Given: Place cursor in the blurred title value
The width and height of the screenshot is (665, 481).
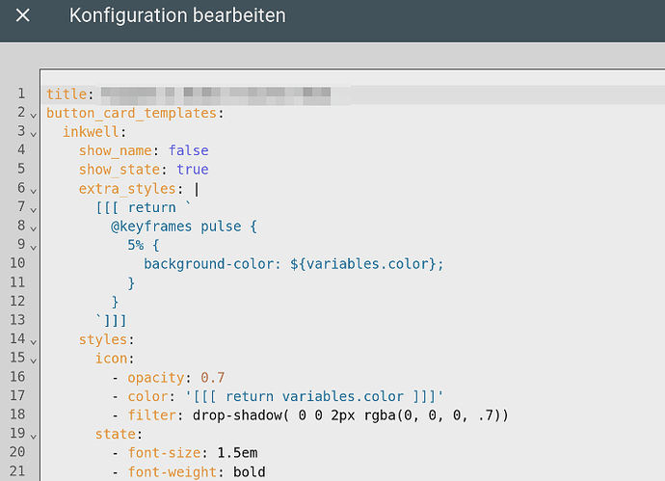Looking at the screenshot, I should click(216, 95).
